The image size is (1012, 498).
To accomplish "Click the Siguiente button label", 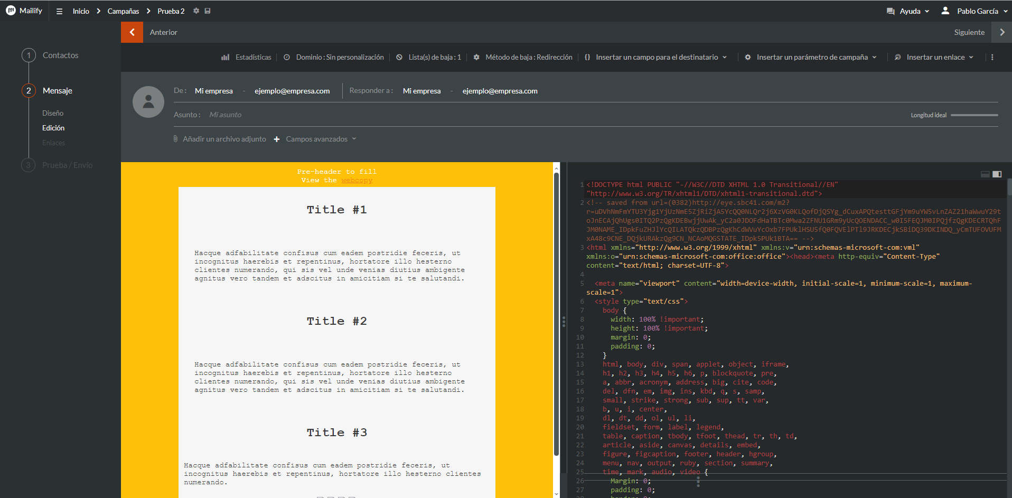I will pos(969,32).
